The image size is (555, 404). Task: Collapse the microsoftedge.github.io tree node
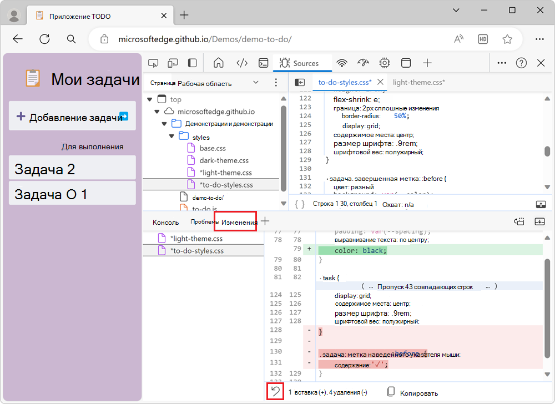(x=157, y=112)
